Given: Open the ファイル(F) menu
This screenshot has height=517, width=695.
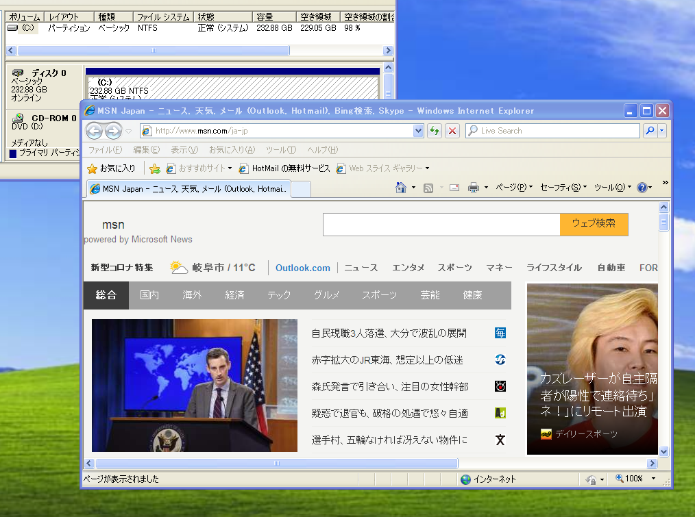Looking at the screenshot, I should [105, 150].
